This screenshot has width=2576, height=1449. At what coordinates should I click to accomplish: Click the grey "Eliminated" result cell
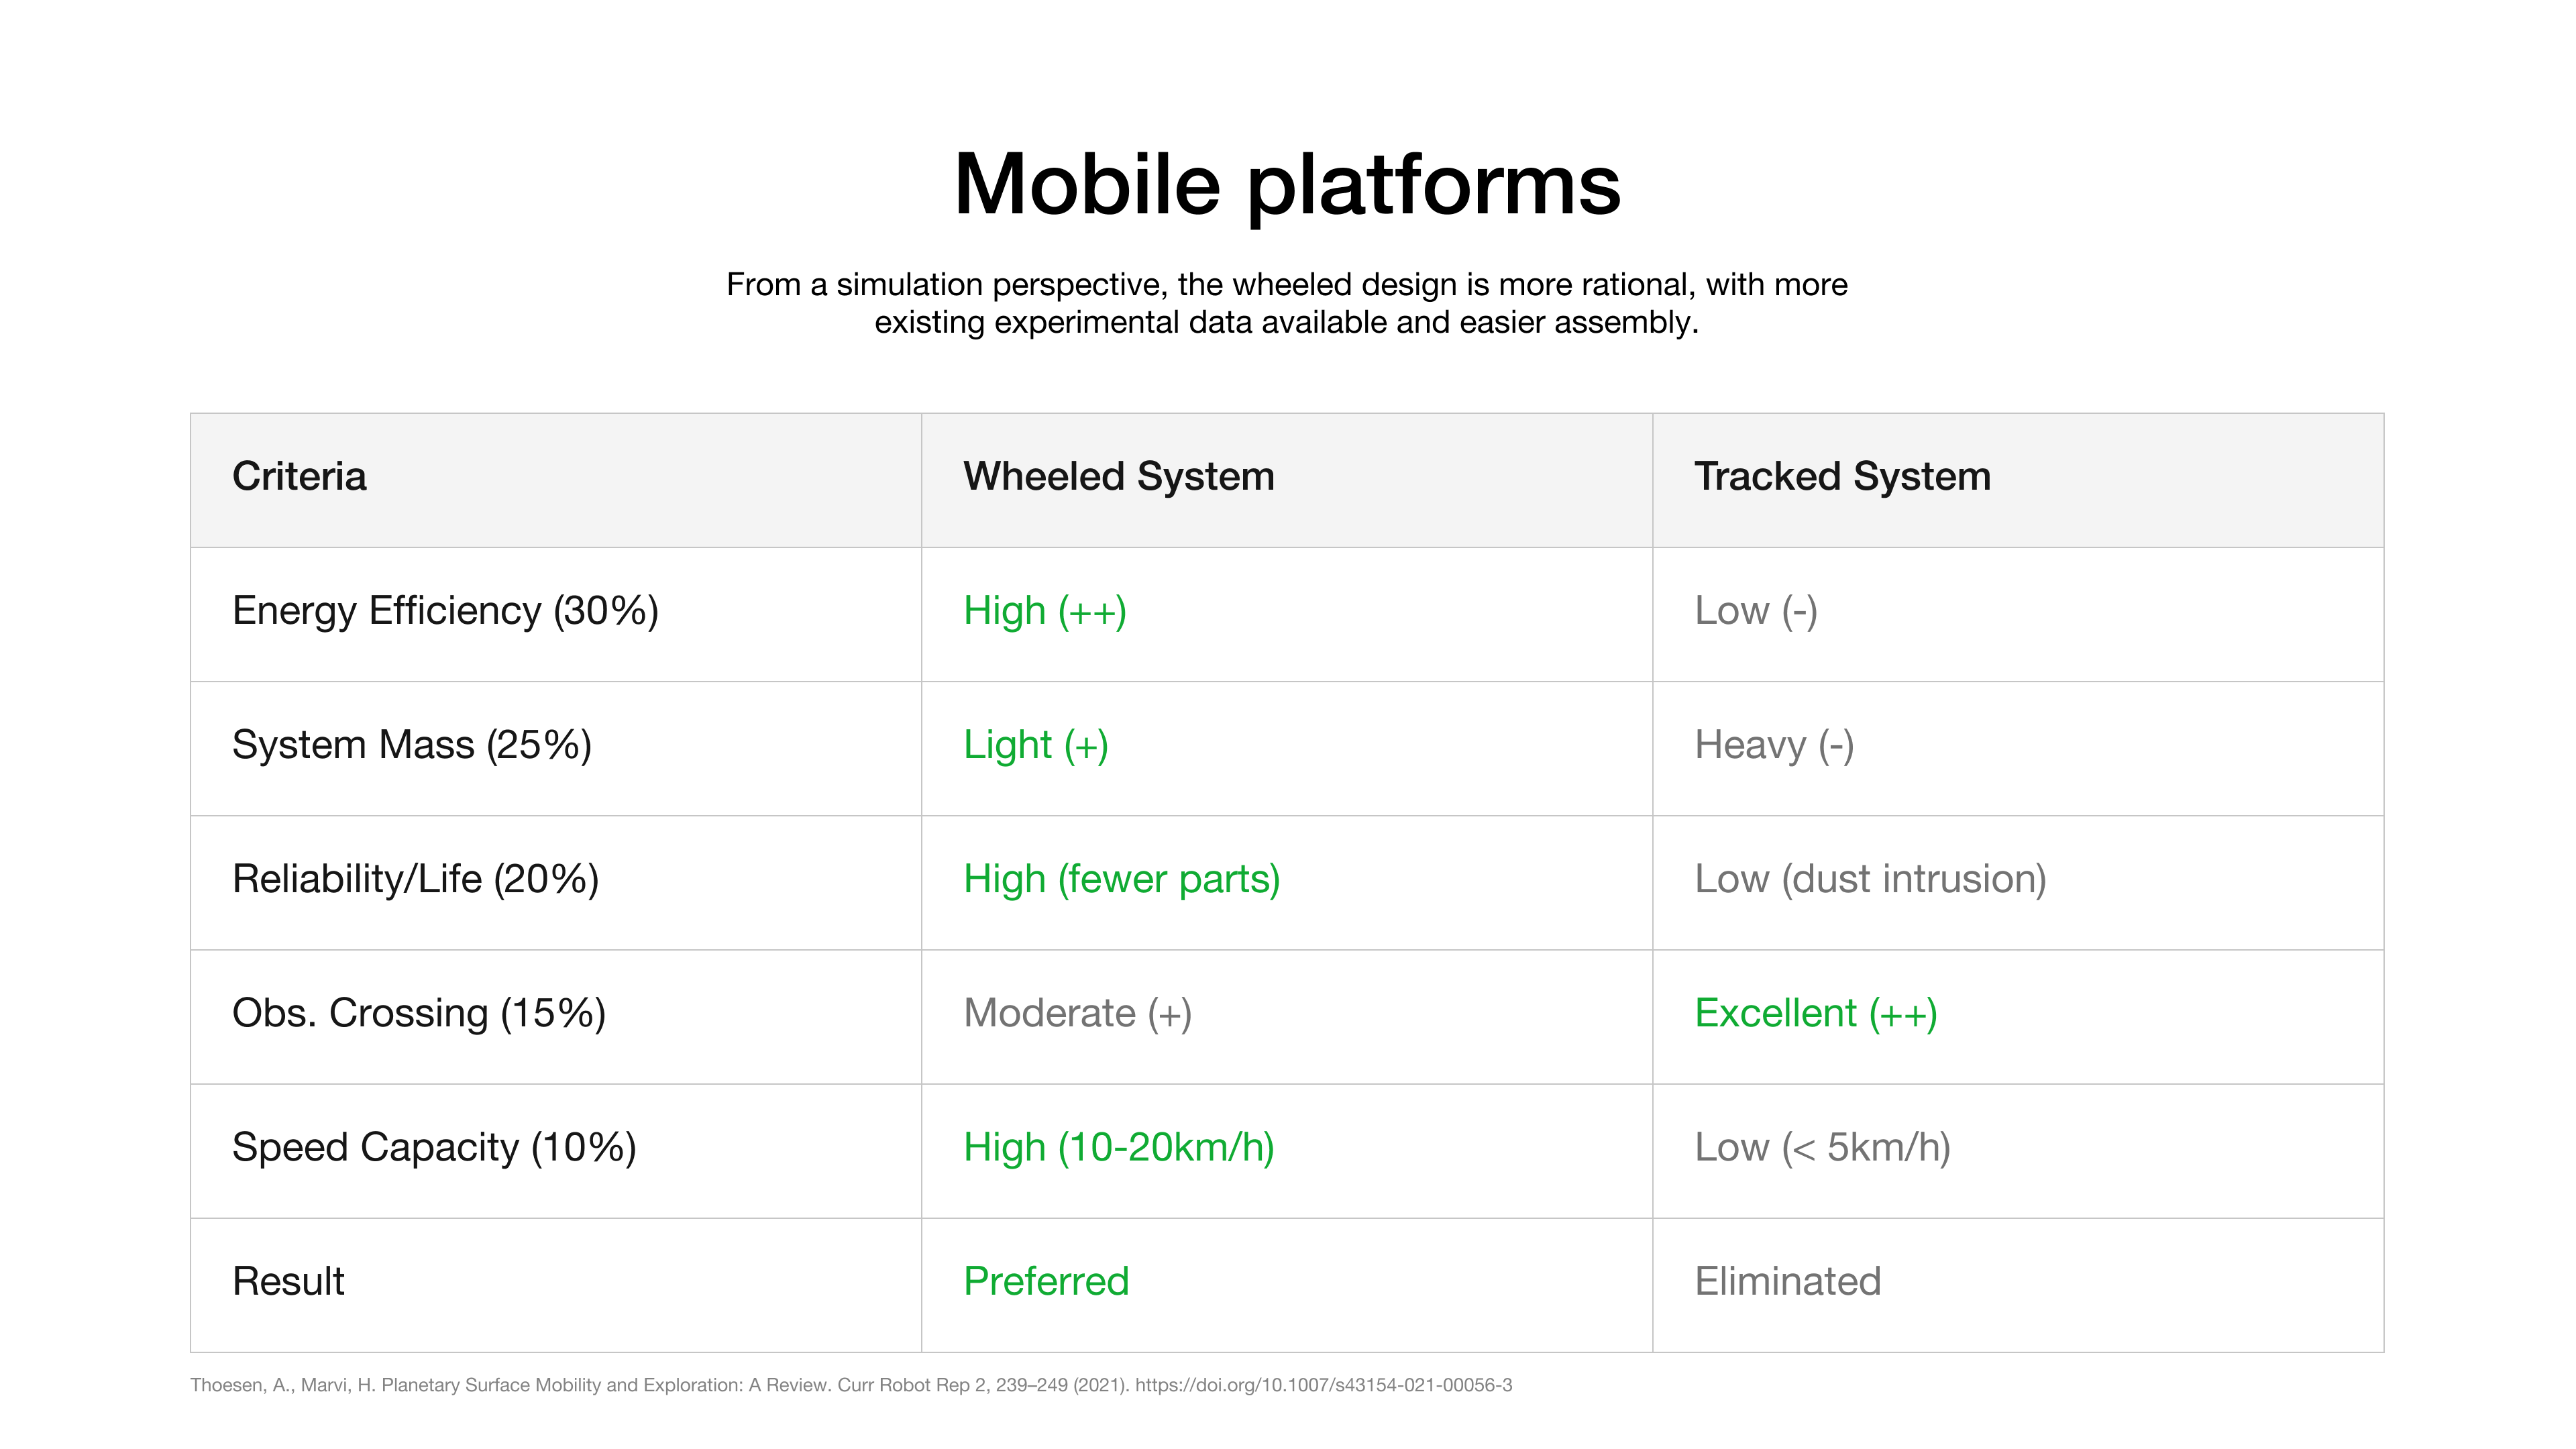(x=1787, y=1281)
